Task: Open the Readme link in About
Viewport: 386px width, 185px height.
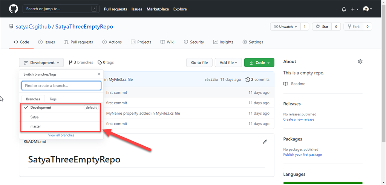Action: (294, 84)
